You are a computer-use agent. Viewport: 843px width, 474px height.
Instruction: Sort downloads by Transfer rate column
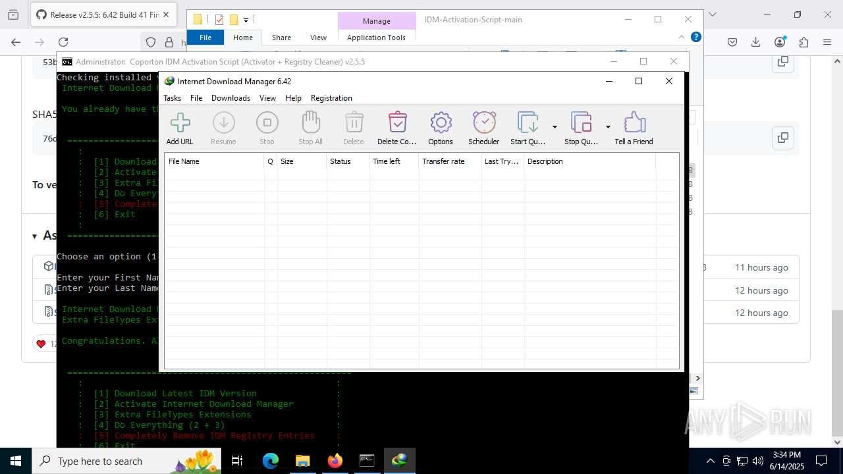(x=450, y=161)
